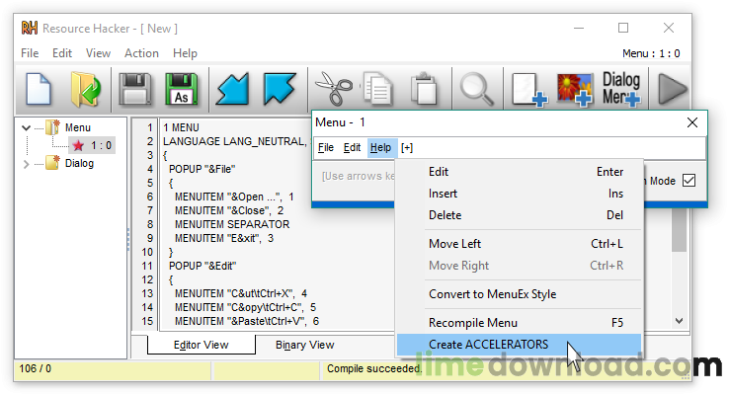Screen dimensions: 729x395
Task: Click the Dialog Menu add icon
Action: pyautogui.click(x=621, y=88)
